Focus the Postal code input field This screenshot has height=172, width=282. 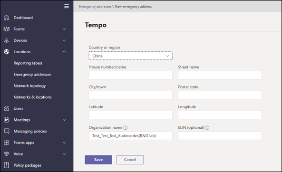(220, 95)
